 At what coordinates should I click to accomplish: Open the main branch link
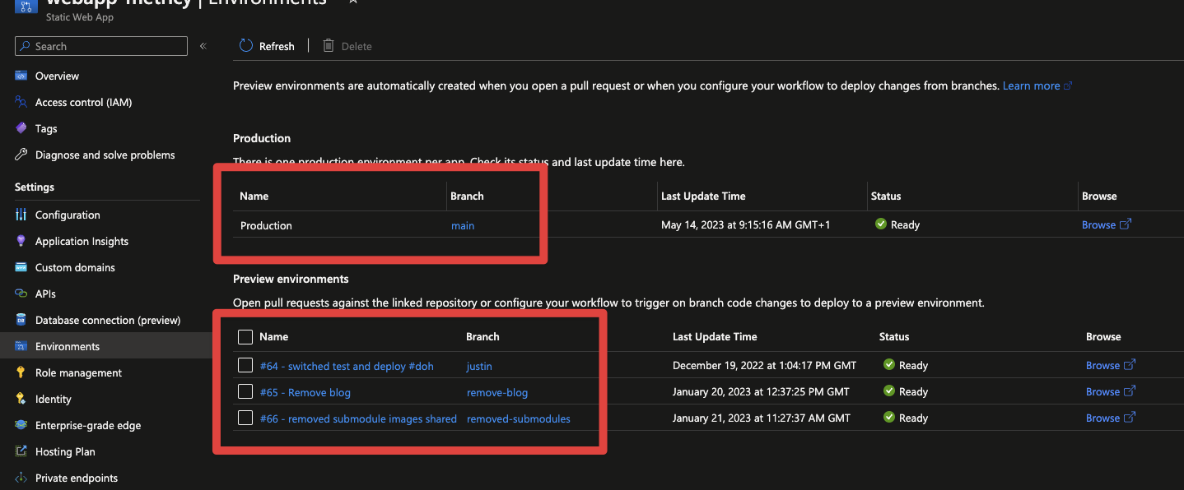pyautogui.click(x=463, y=225)
